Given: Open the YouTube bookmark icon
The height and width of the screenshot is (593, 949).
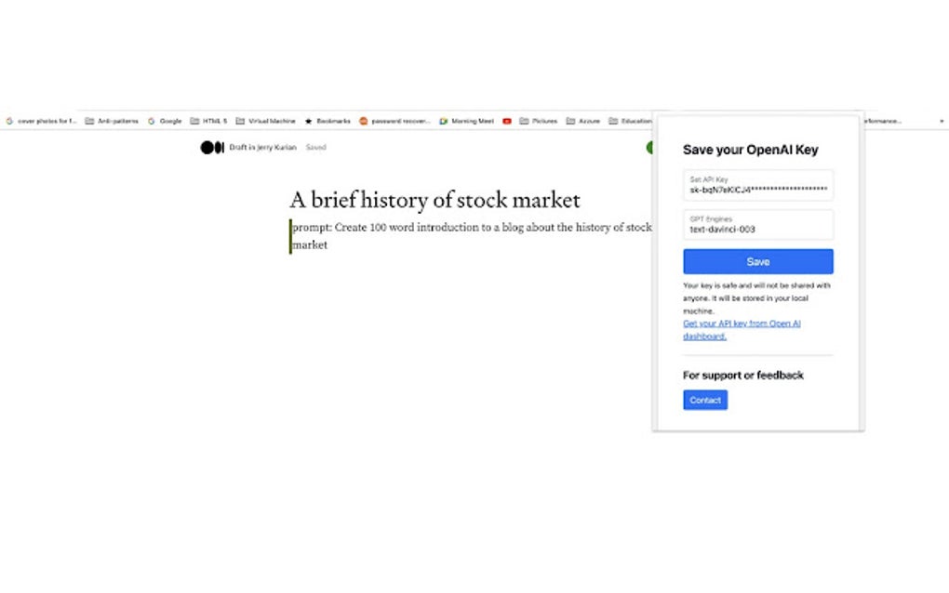Looking at the screenshot, I should [507, 121].
